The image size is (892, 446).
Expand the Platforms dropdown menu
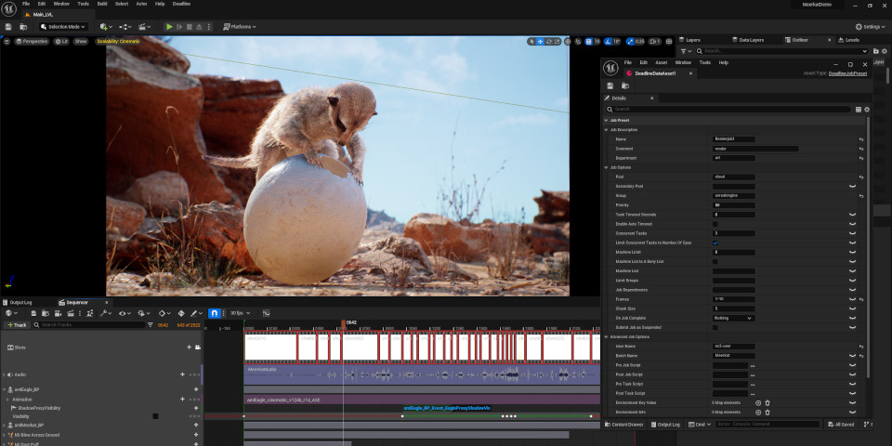click(241, 27)
